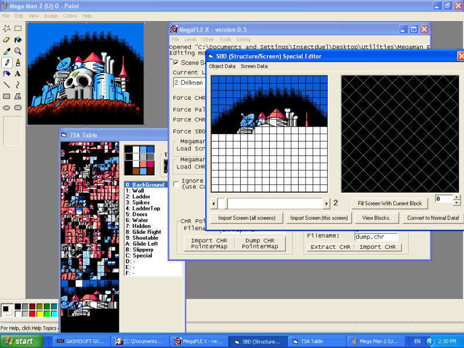This screenshot has width=464, height=348.
Task: Click the Extract CHR button
Action: point(331,247)
